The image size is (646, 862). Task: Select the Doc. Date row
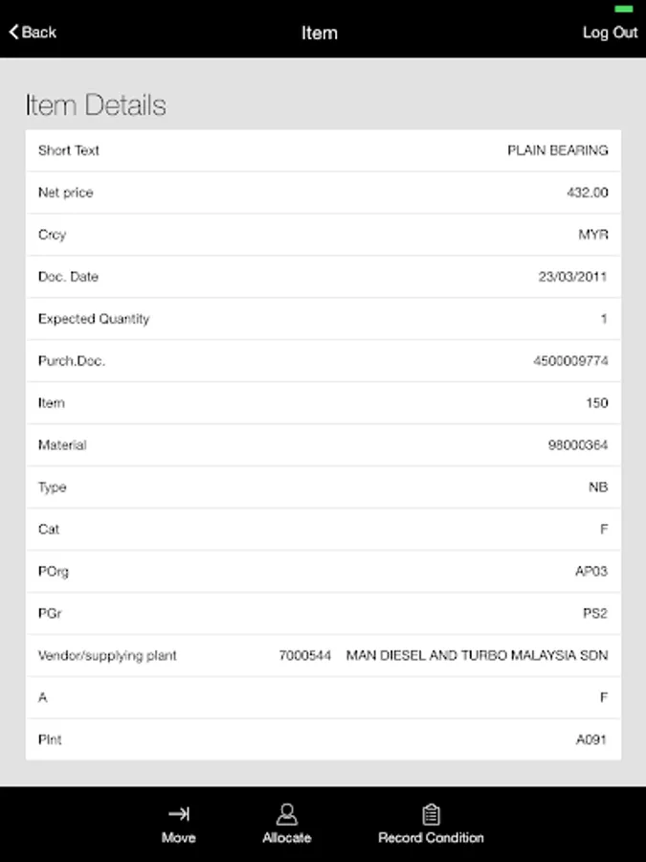click(x=323, y=277)
